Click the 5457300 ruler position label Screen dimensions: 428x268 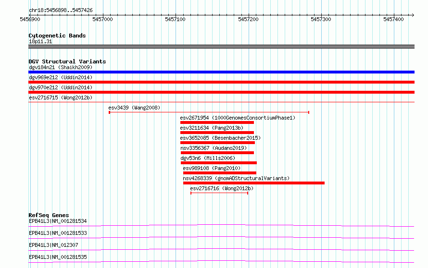pos(321,19)
